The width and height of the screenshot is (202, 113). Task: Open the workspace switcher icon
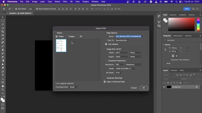198,9
